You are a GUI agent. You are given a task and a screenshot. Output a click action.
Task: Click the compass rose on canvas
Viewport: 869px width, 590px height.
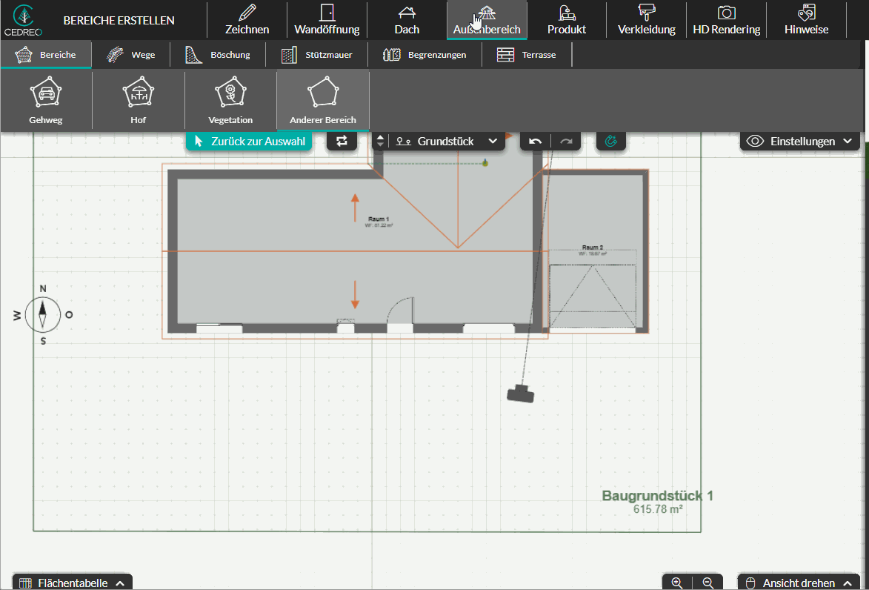43,314
